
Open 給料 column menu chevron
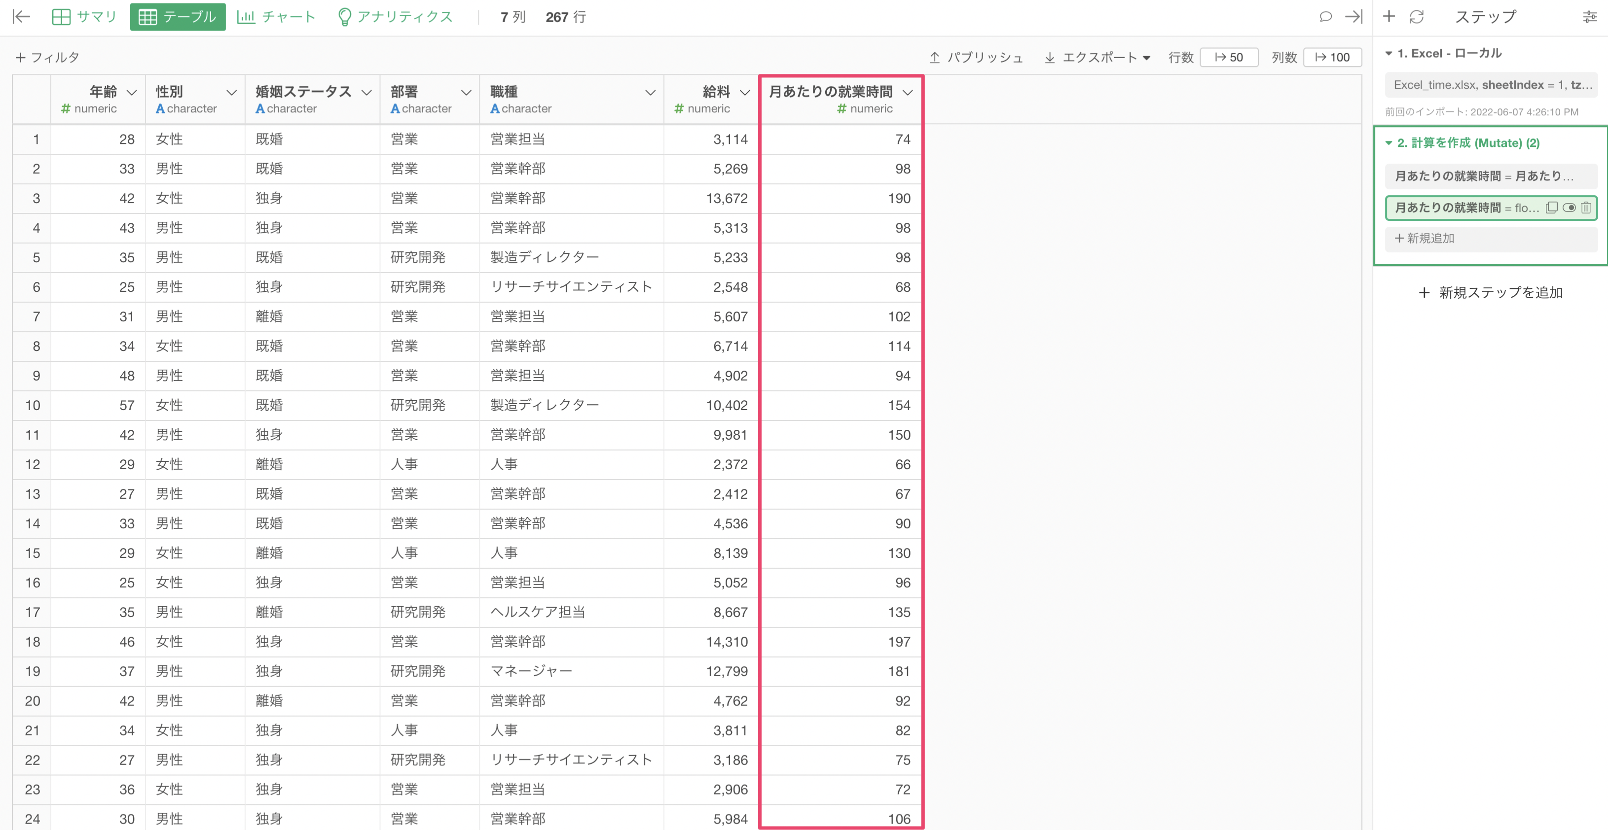pyautogui.click(x=745, y=92)
